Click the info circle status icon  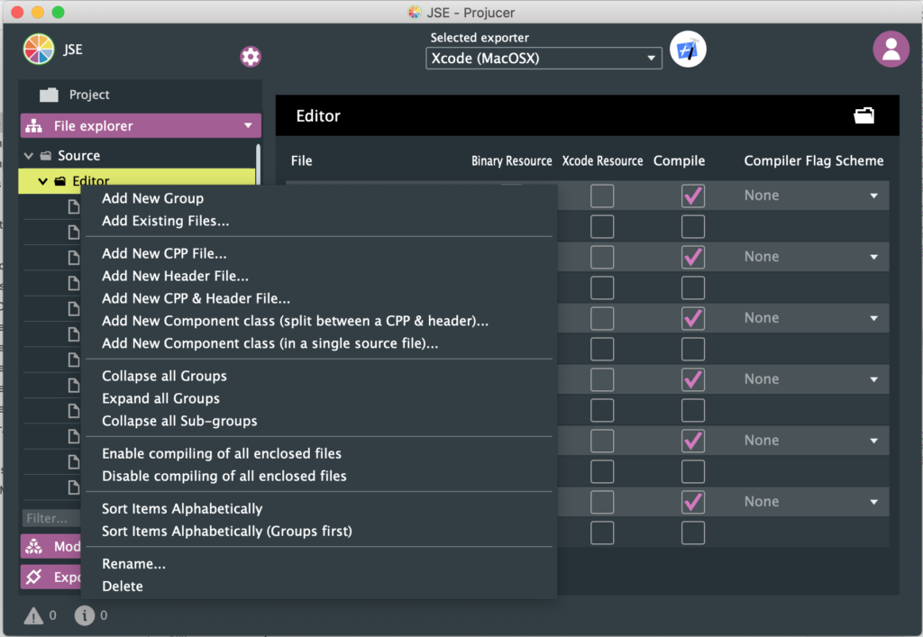pyautogui.click(x=85, y=616)
